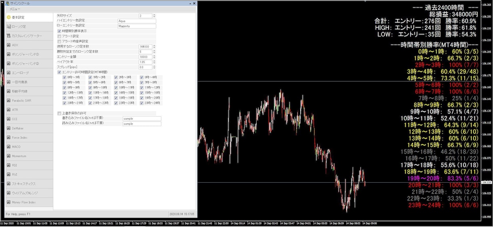Viewport: 493px width, 227px height.
Task: Uncheck the 16時～17時 entry hour
Action: click(x=65, y=98)
